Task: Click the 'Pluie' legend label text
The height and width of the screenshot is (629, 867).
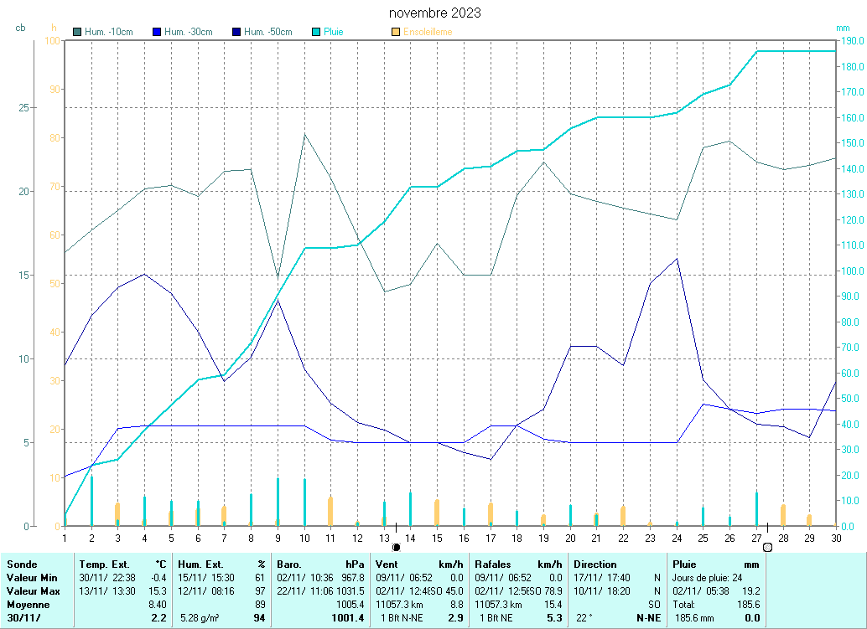Action: pyautogui.click(x=334, y=32)
